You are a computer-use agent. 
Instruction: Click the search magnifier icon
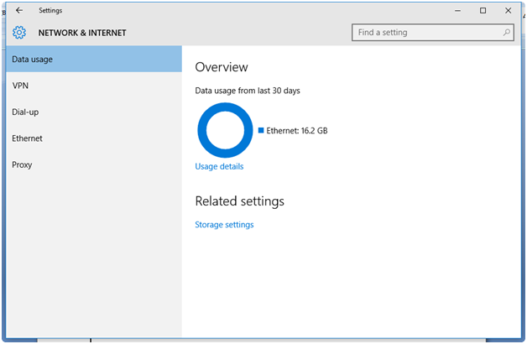click(x=506, y=33)
